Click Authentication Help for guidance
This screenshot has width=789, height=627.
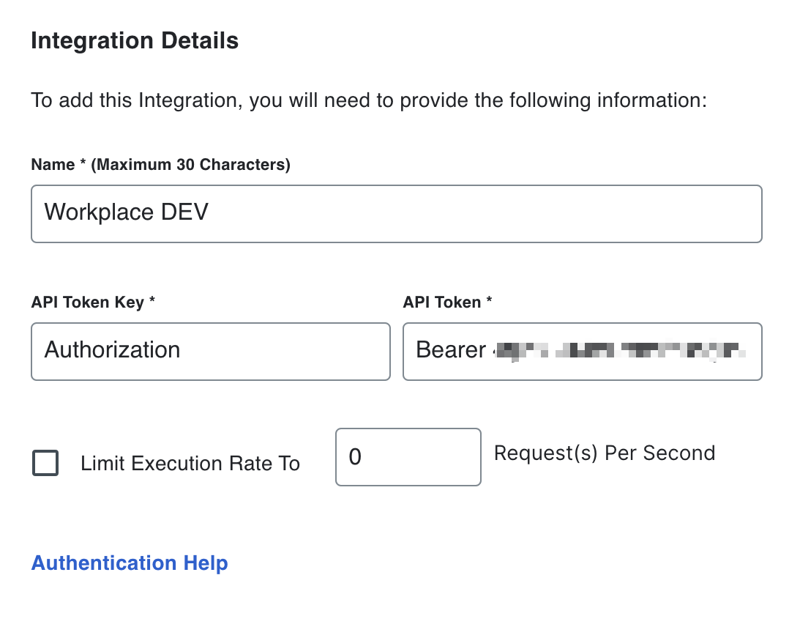(129, 563)
